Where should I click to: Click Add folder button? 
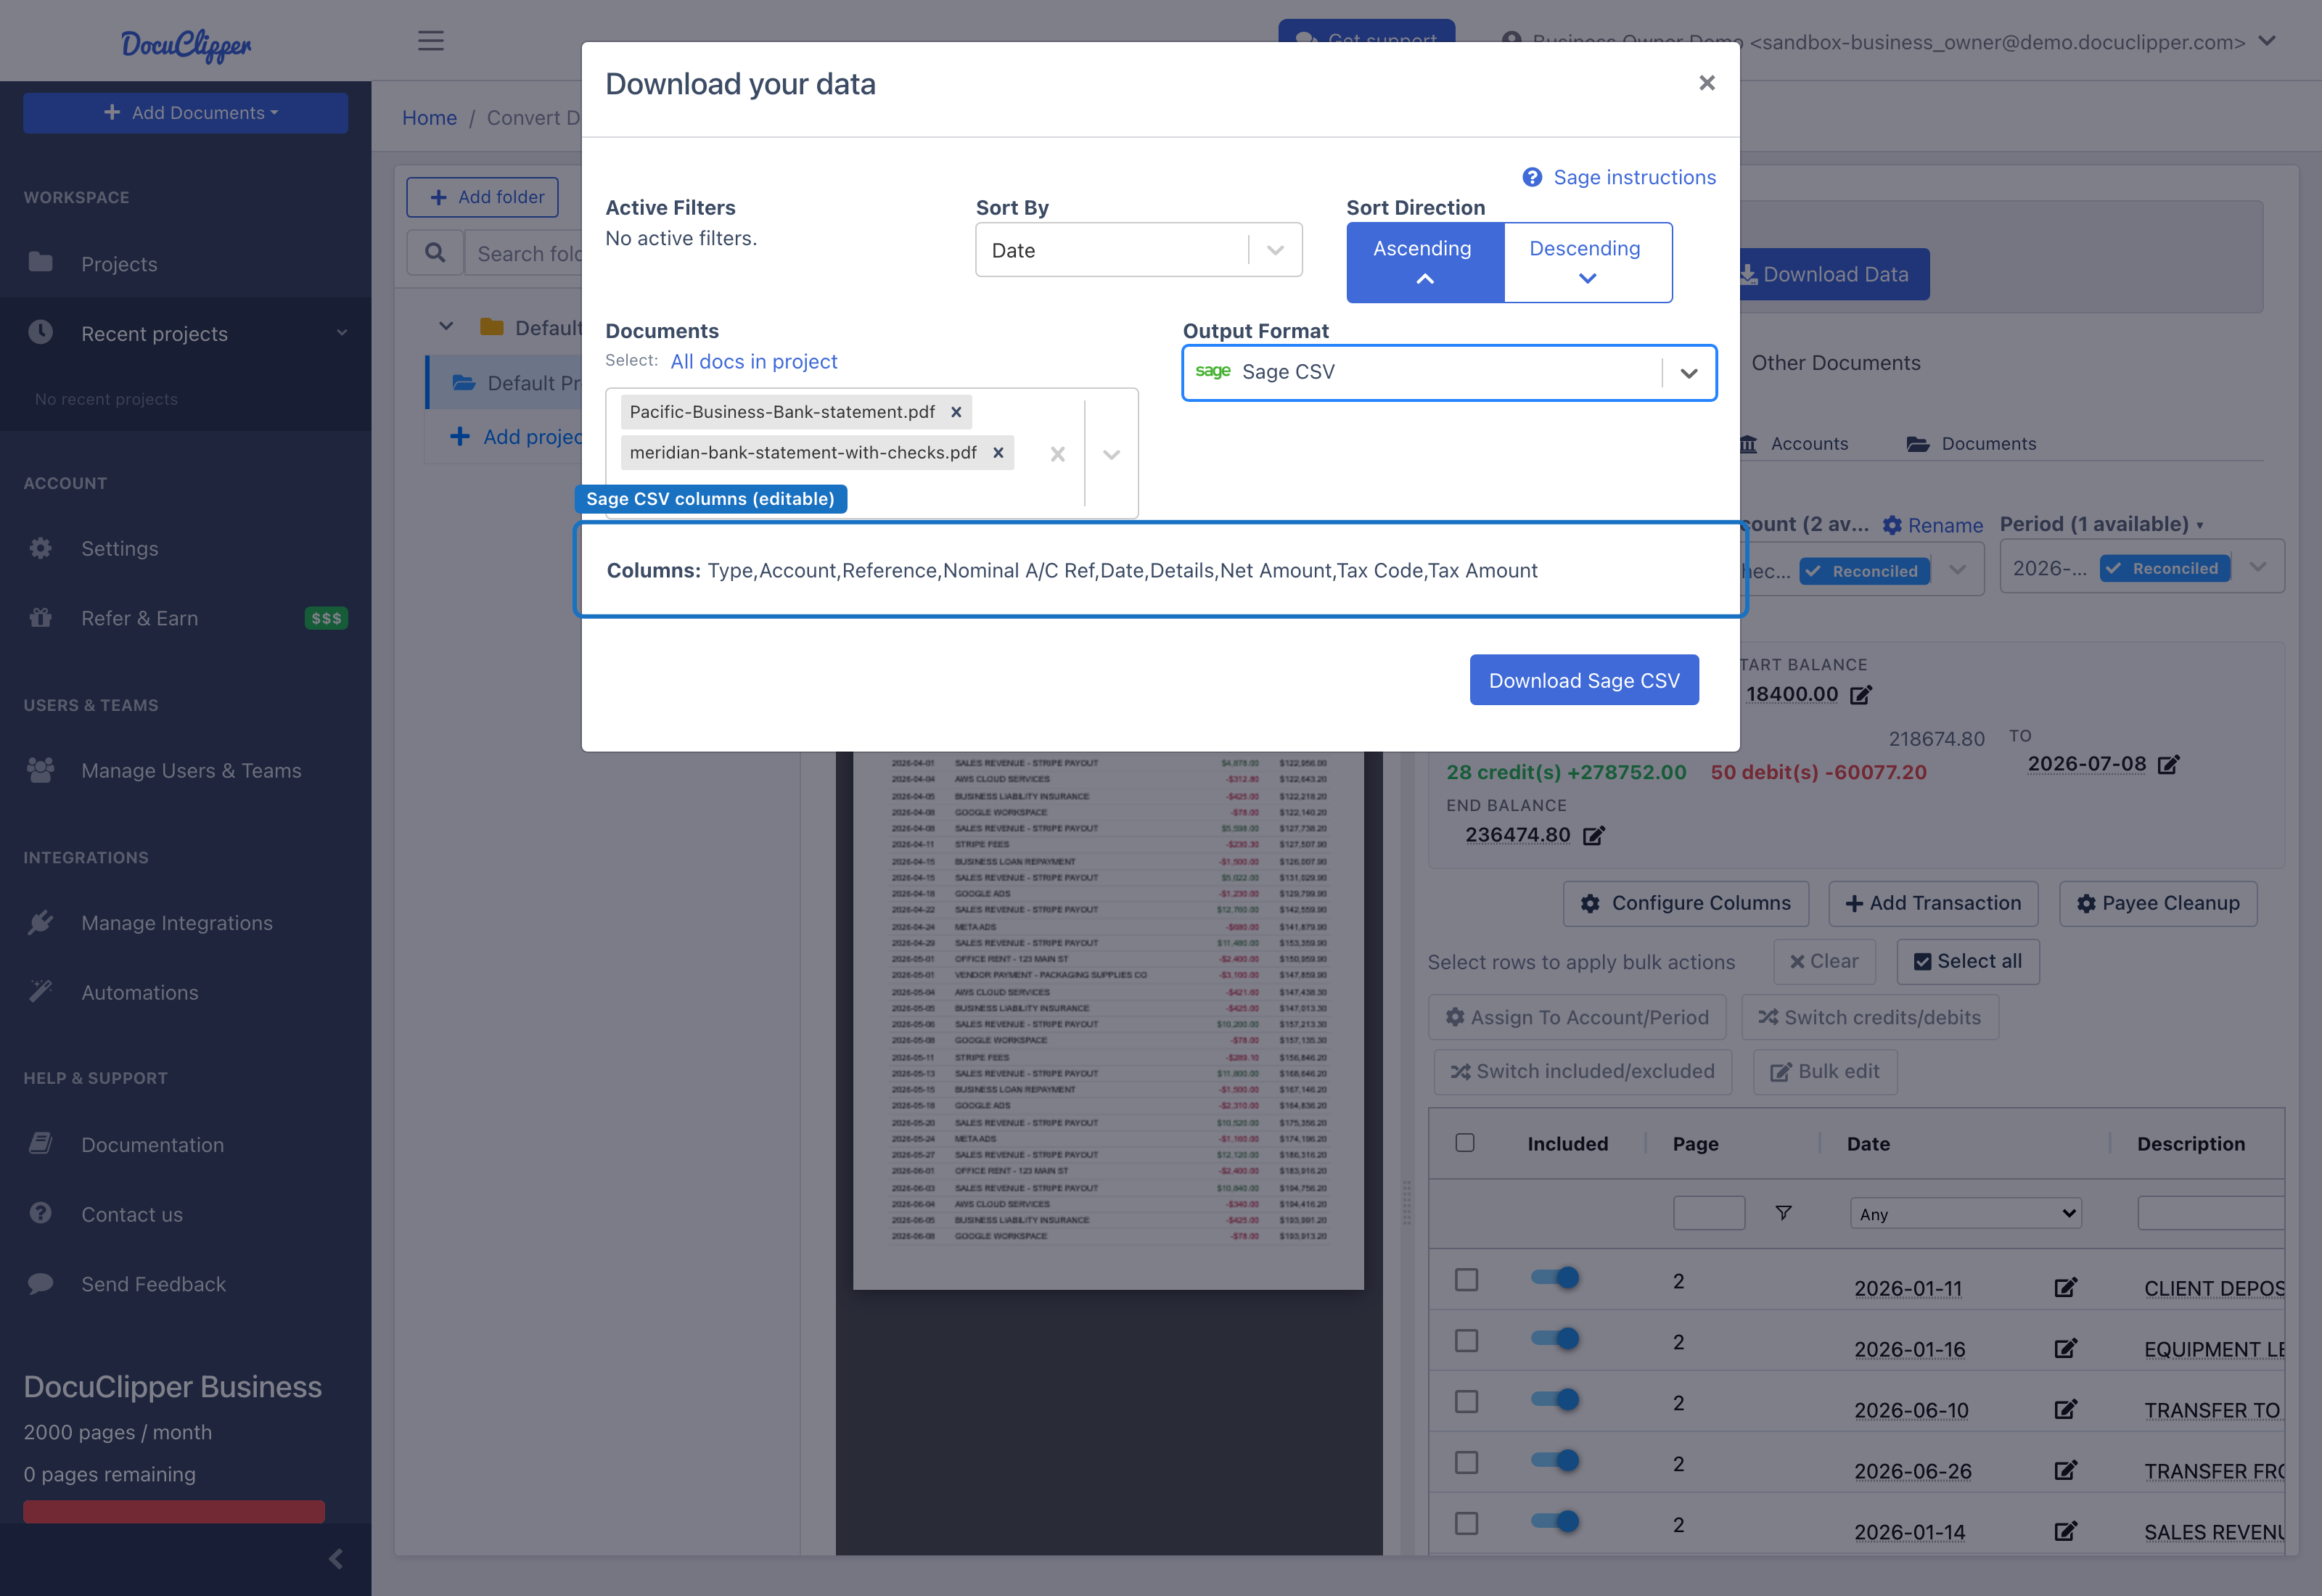click(482, 197)
